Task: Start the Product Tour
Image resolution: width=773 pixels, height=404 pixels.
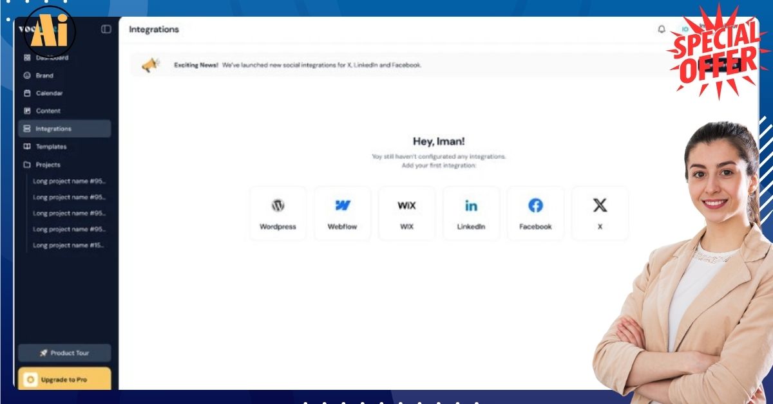Action: pyautogui.click(x=64, y=353)
